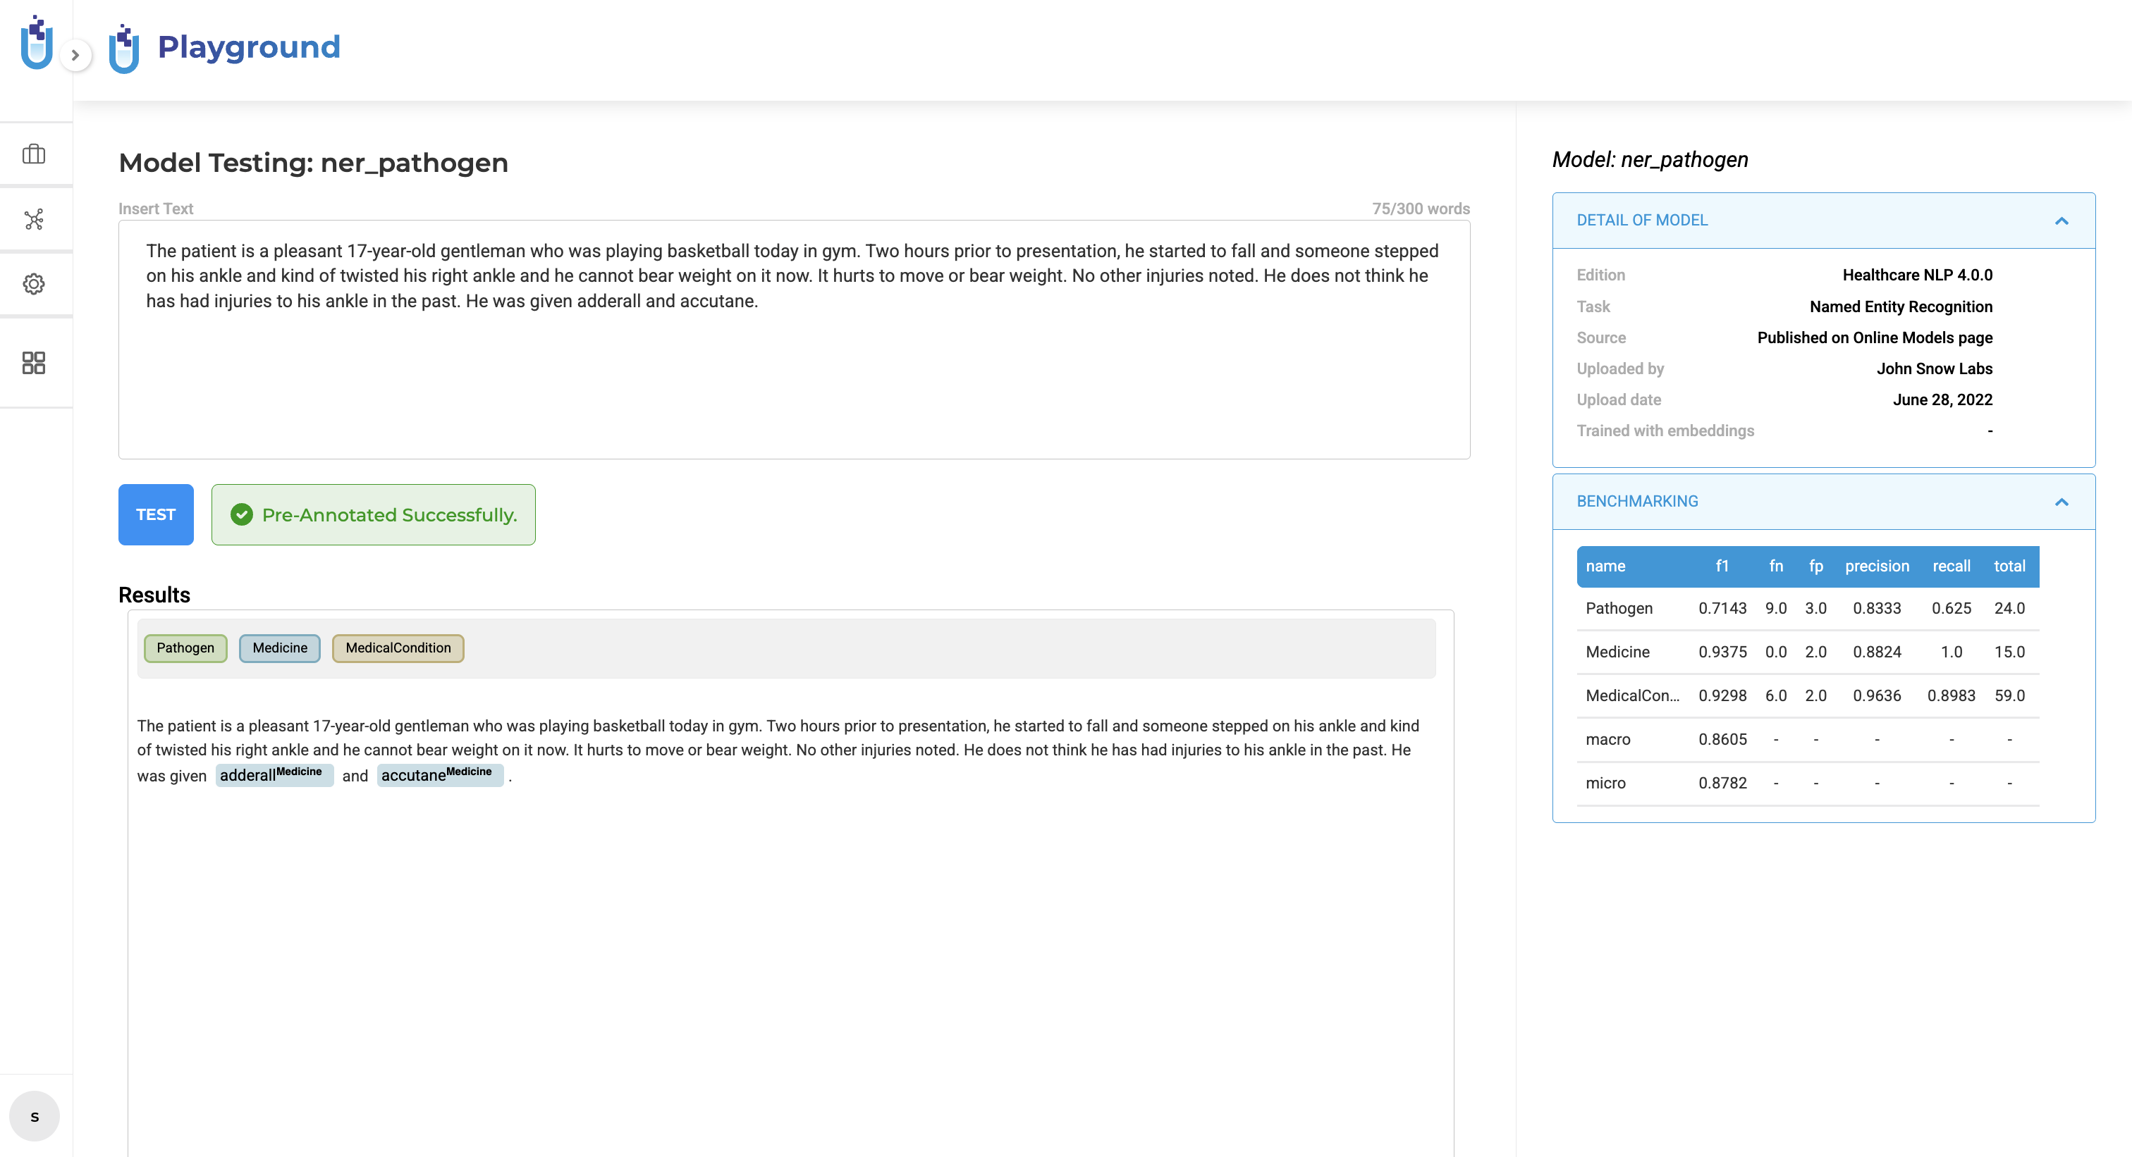Toggle the MedicalCondition label filter
The width and height of the screenshot is (2132, 1157).
(x=398, y=648)
